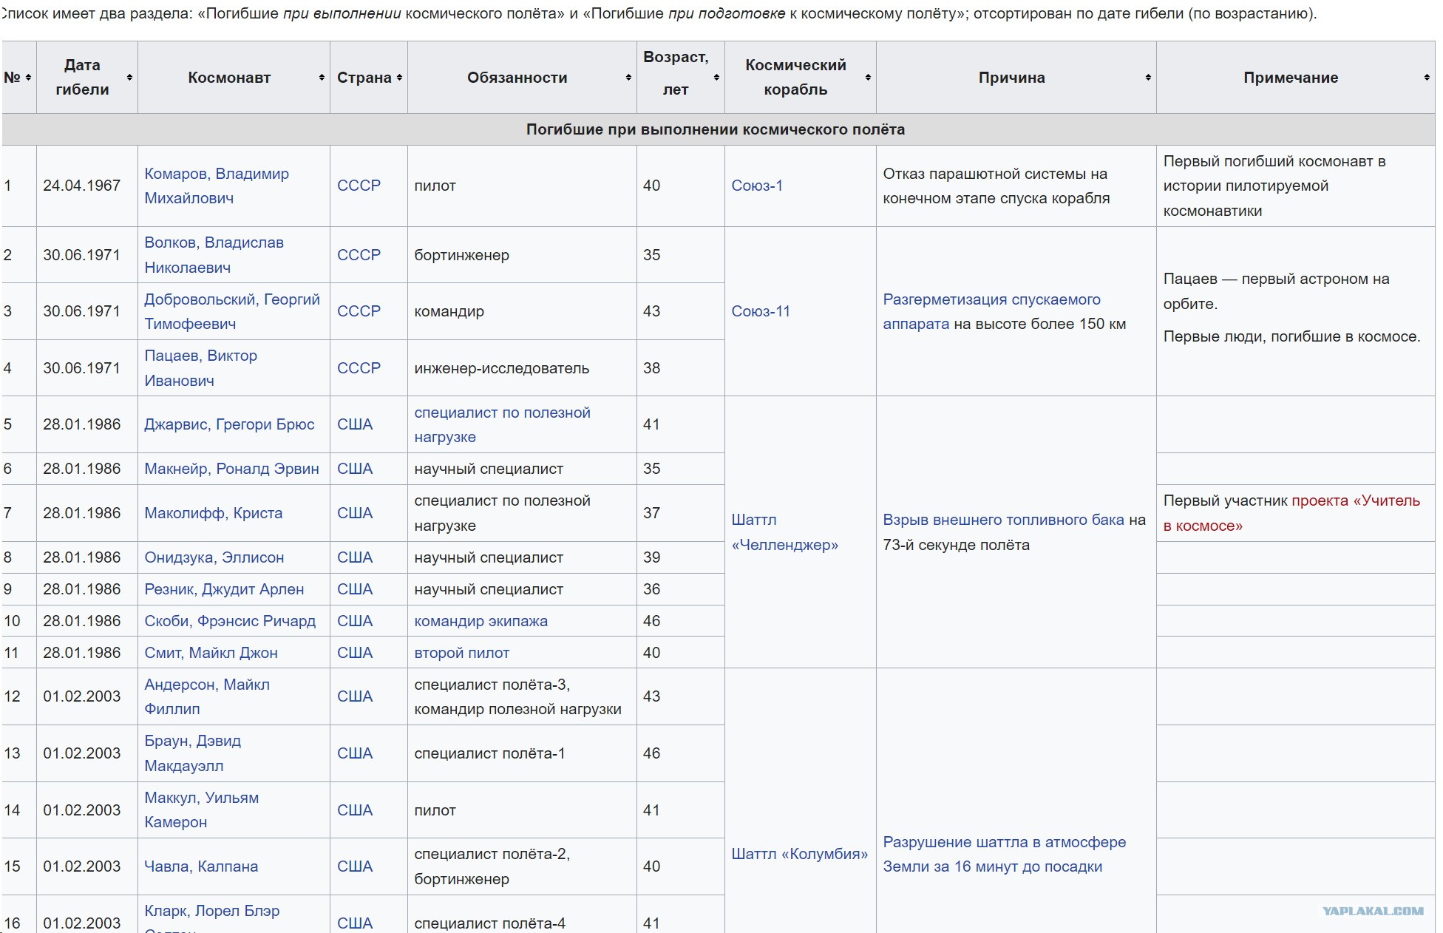Open Комаров, Владимир Михайлович link
1443x933 pixels.
(x=217, y=186)
